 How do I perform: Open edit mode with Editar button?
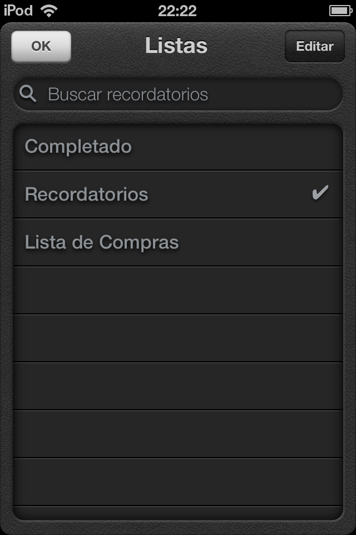pos(315,46)
